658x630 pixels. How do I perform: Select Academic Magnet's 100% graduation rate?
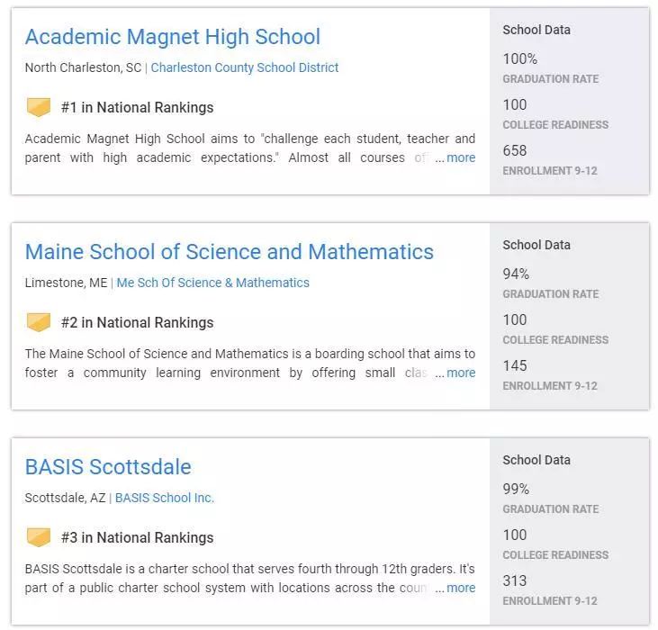point(520,59)
